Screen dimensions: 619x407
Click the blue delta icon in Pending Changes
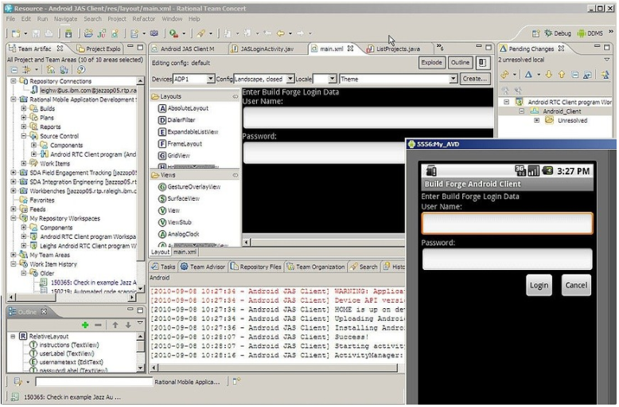tap(528, 74)
